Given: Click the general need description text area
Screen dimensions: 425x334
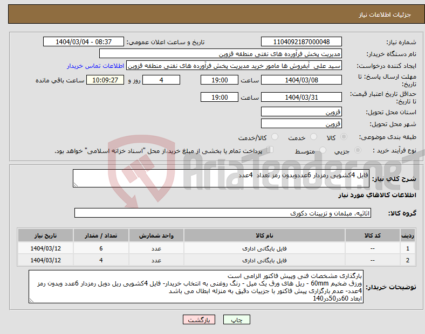Looking at the screenshot, I should tap(221, 178).
